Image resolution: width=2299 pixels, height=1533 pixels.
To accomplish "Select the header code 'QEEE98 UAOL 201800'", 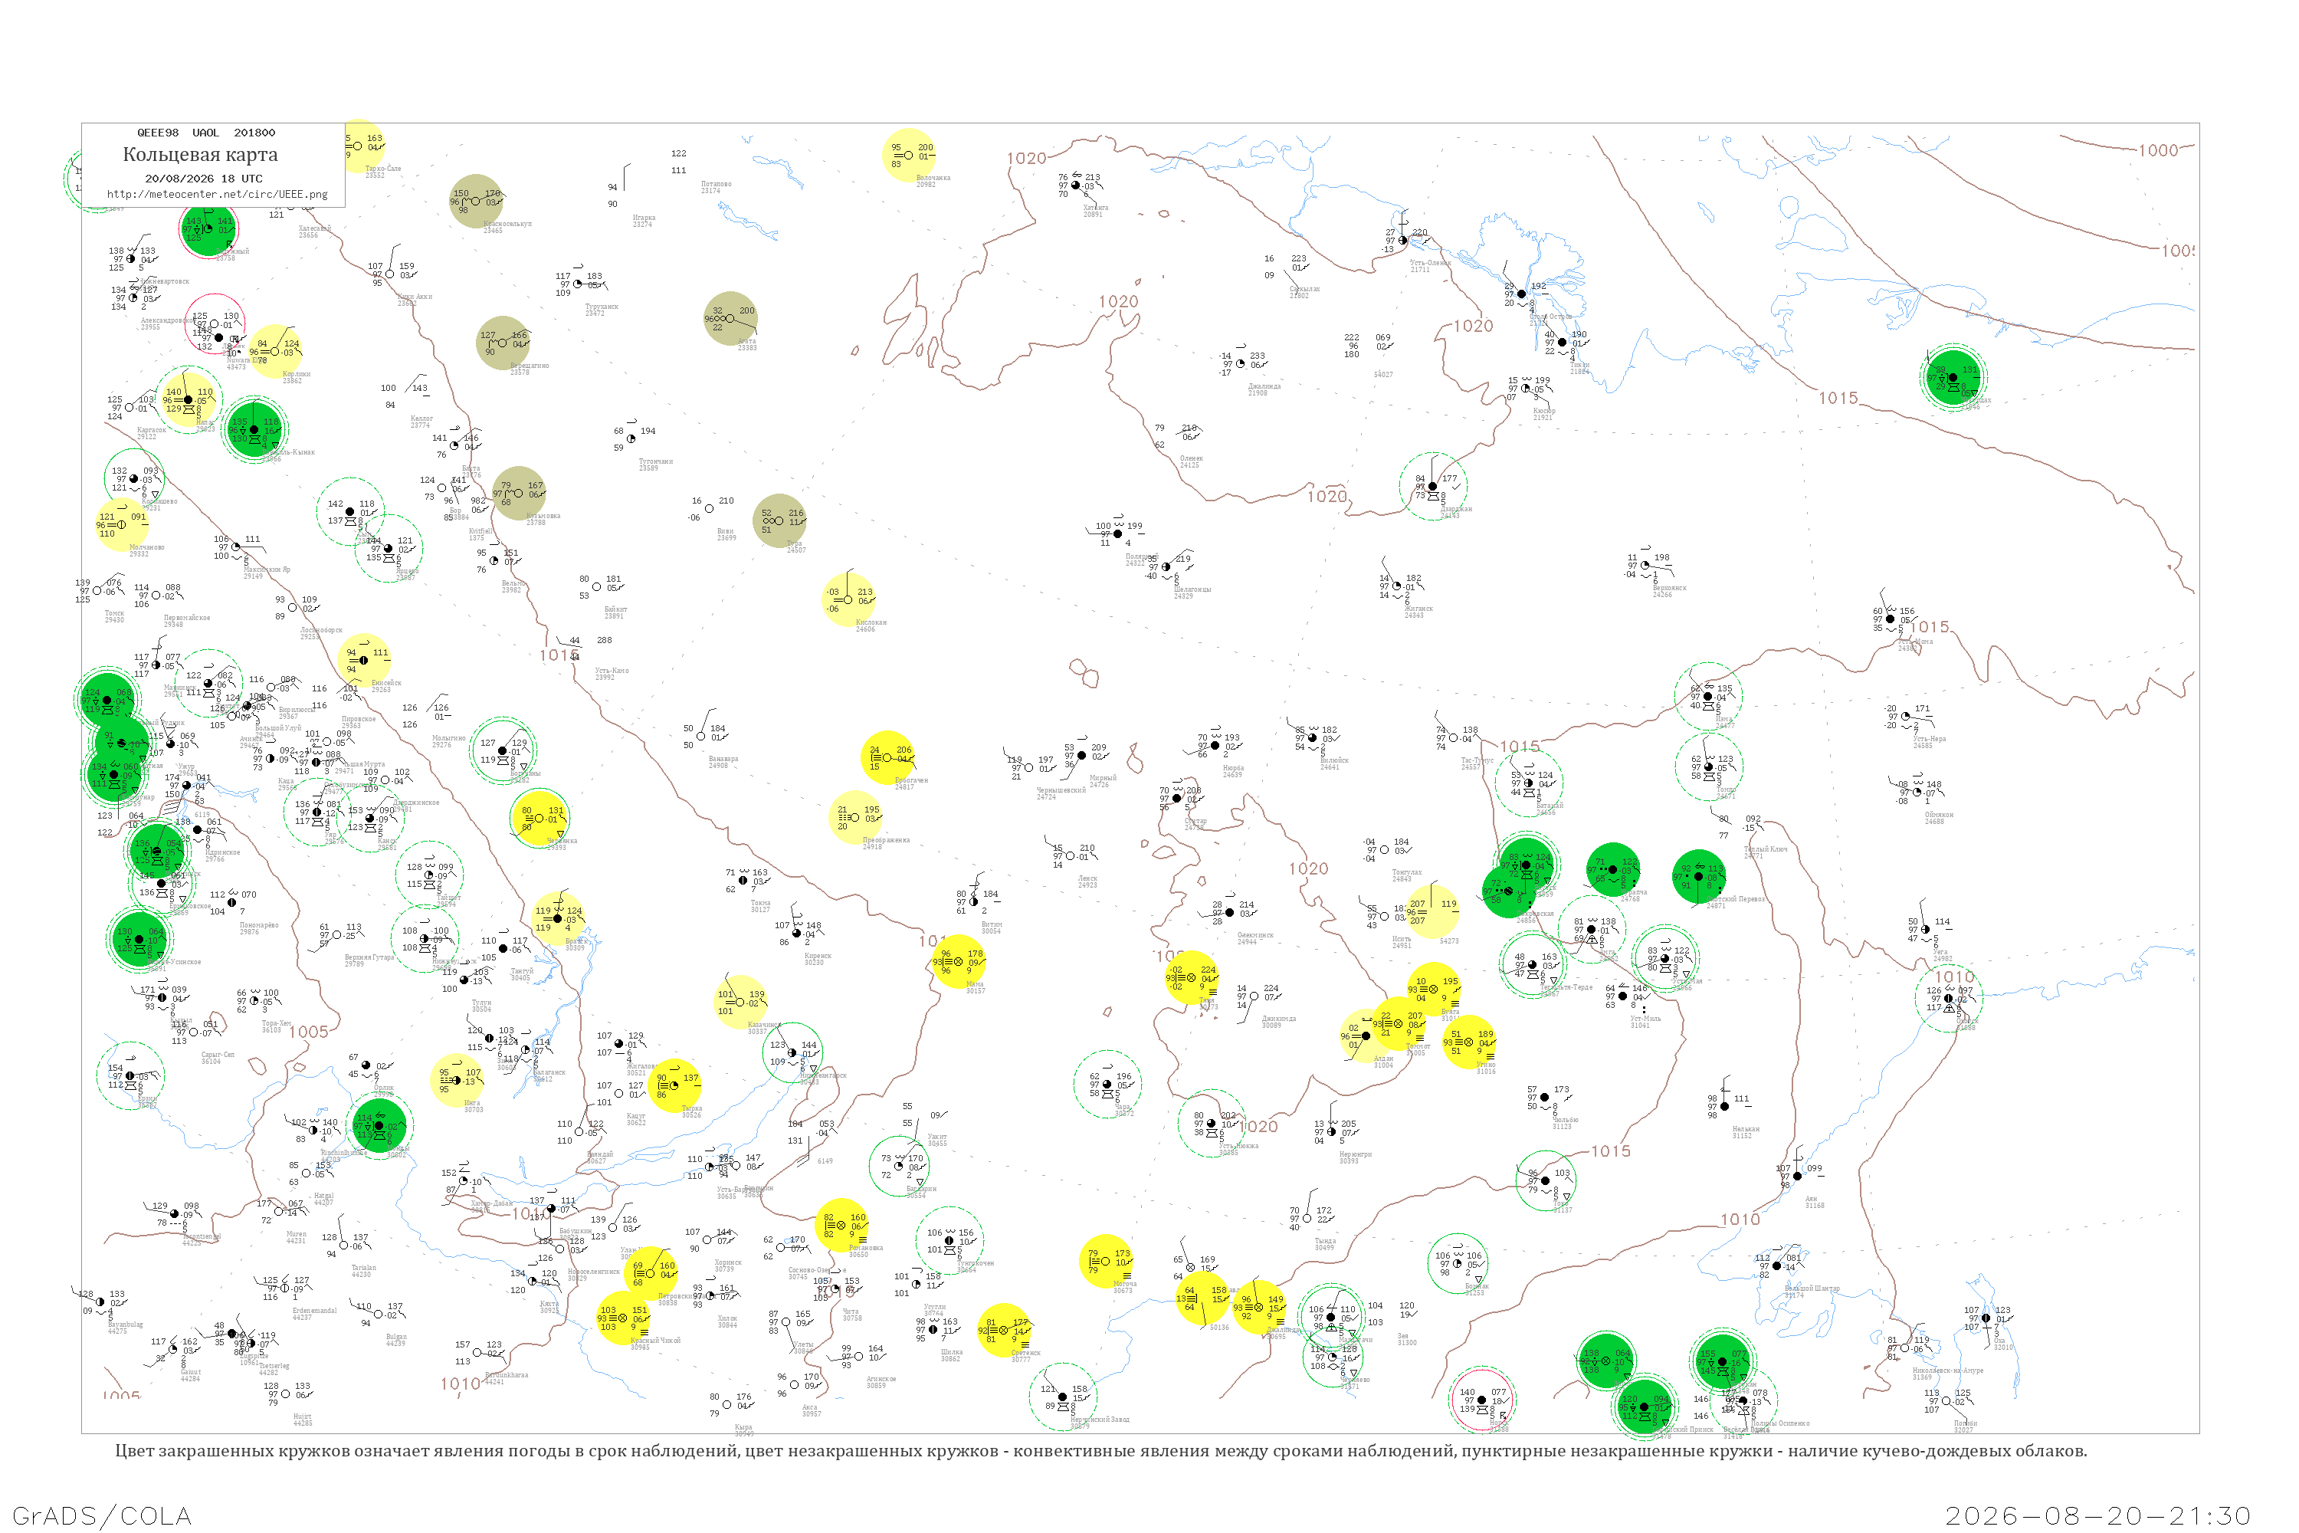I will click(206, 133).
